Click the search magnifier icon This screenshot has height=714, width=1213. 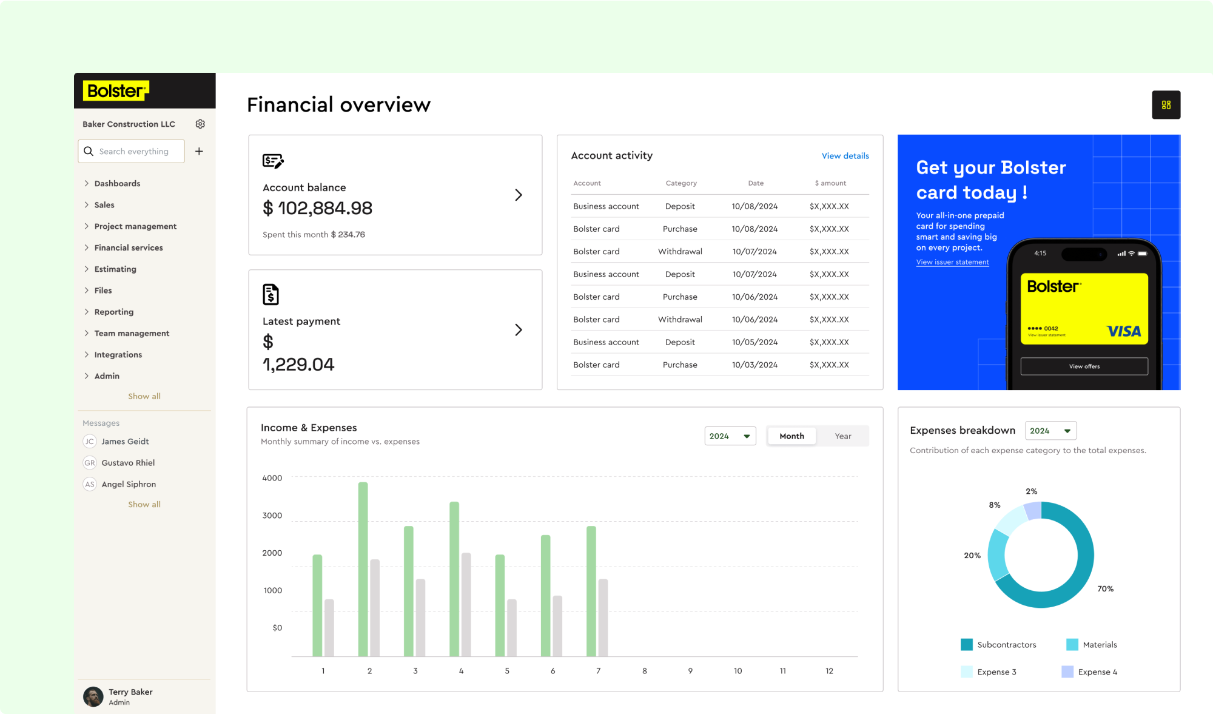coord(89,151)
